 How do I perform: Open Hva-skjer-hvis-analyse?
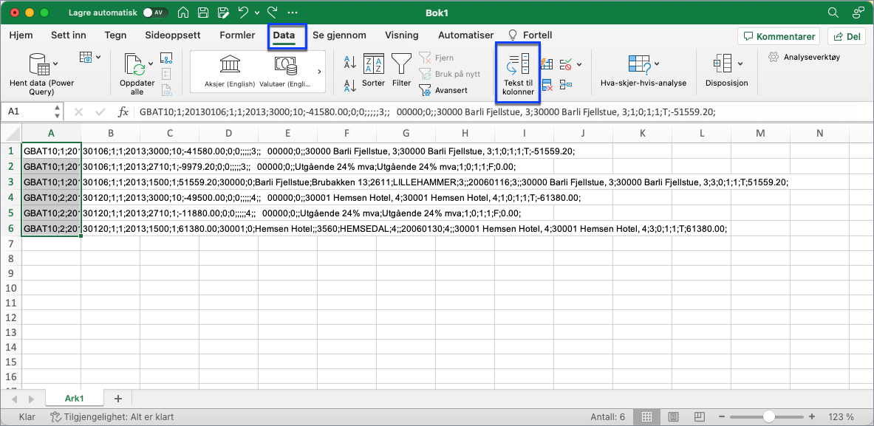coord(643,72)
